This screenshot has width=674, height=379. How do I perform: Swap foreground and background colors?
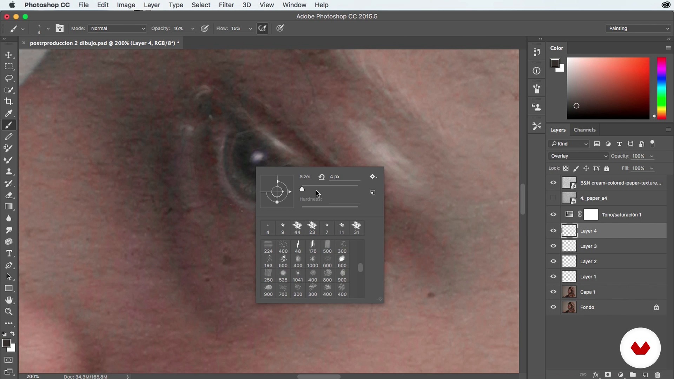(x=13, y=334)
